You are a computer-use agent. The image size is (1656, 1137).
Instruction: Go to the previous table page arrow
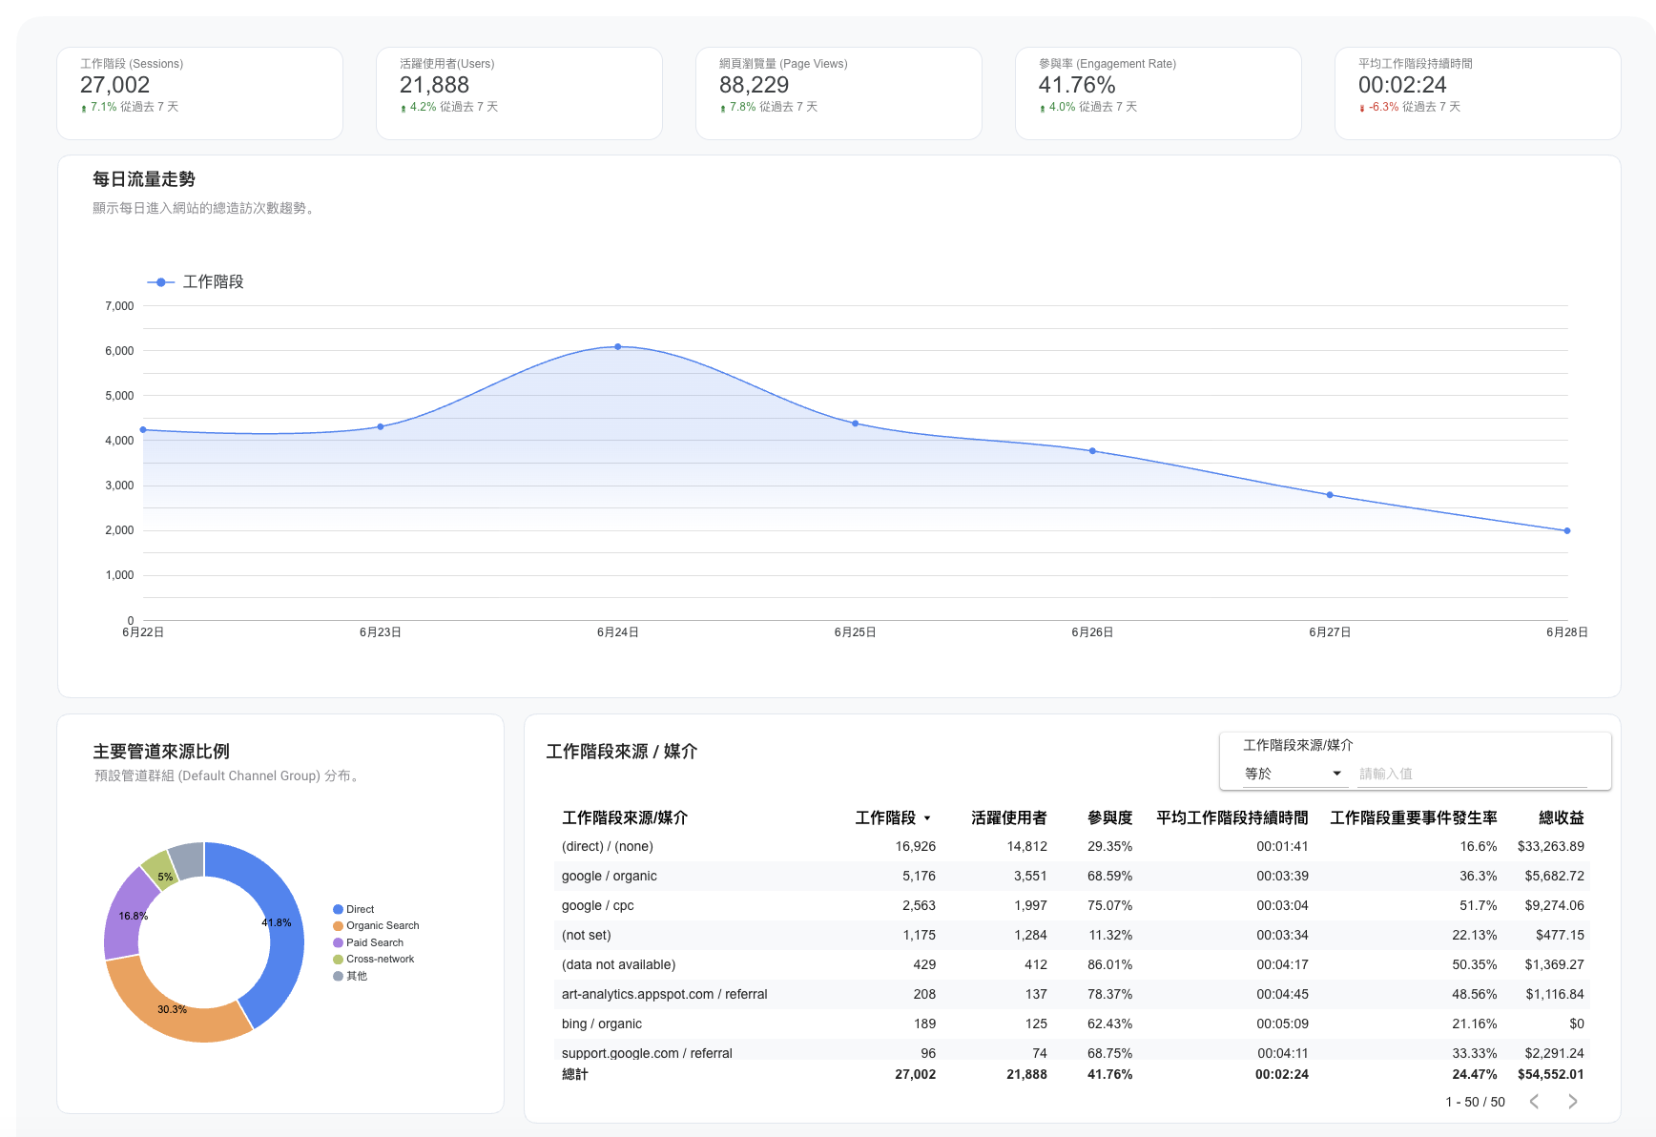[x=1534, y=1102]
